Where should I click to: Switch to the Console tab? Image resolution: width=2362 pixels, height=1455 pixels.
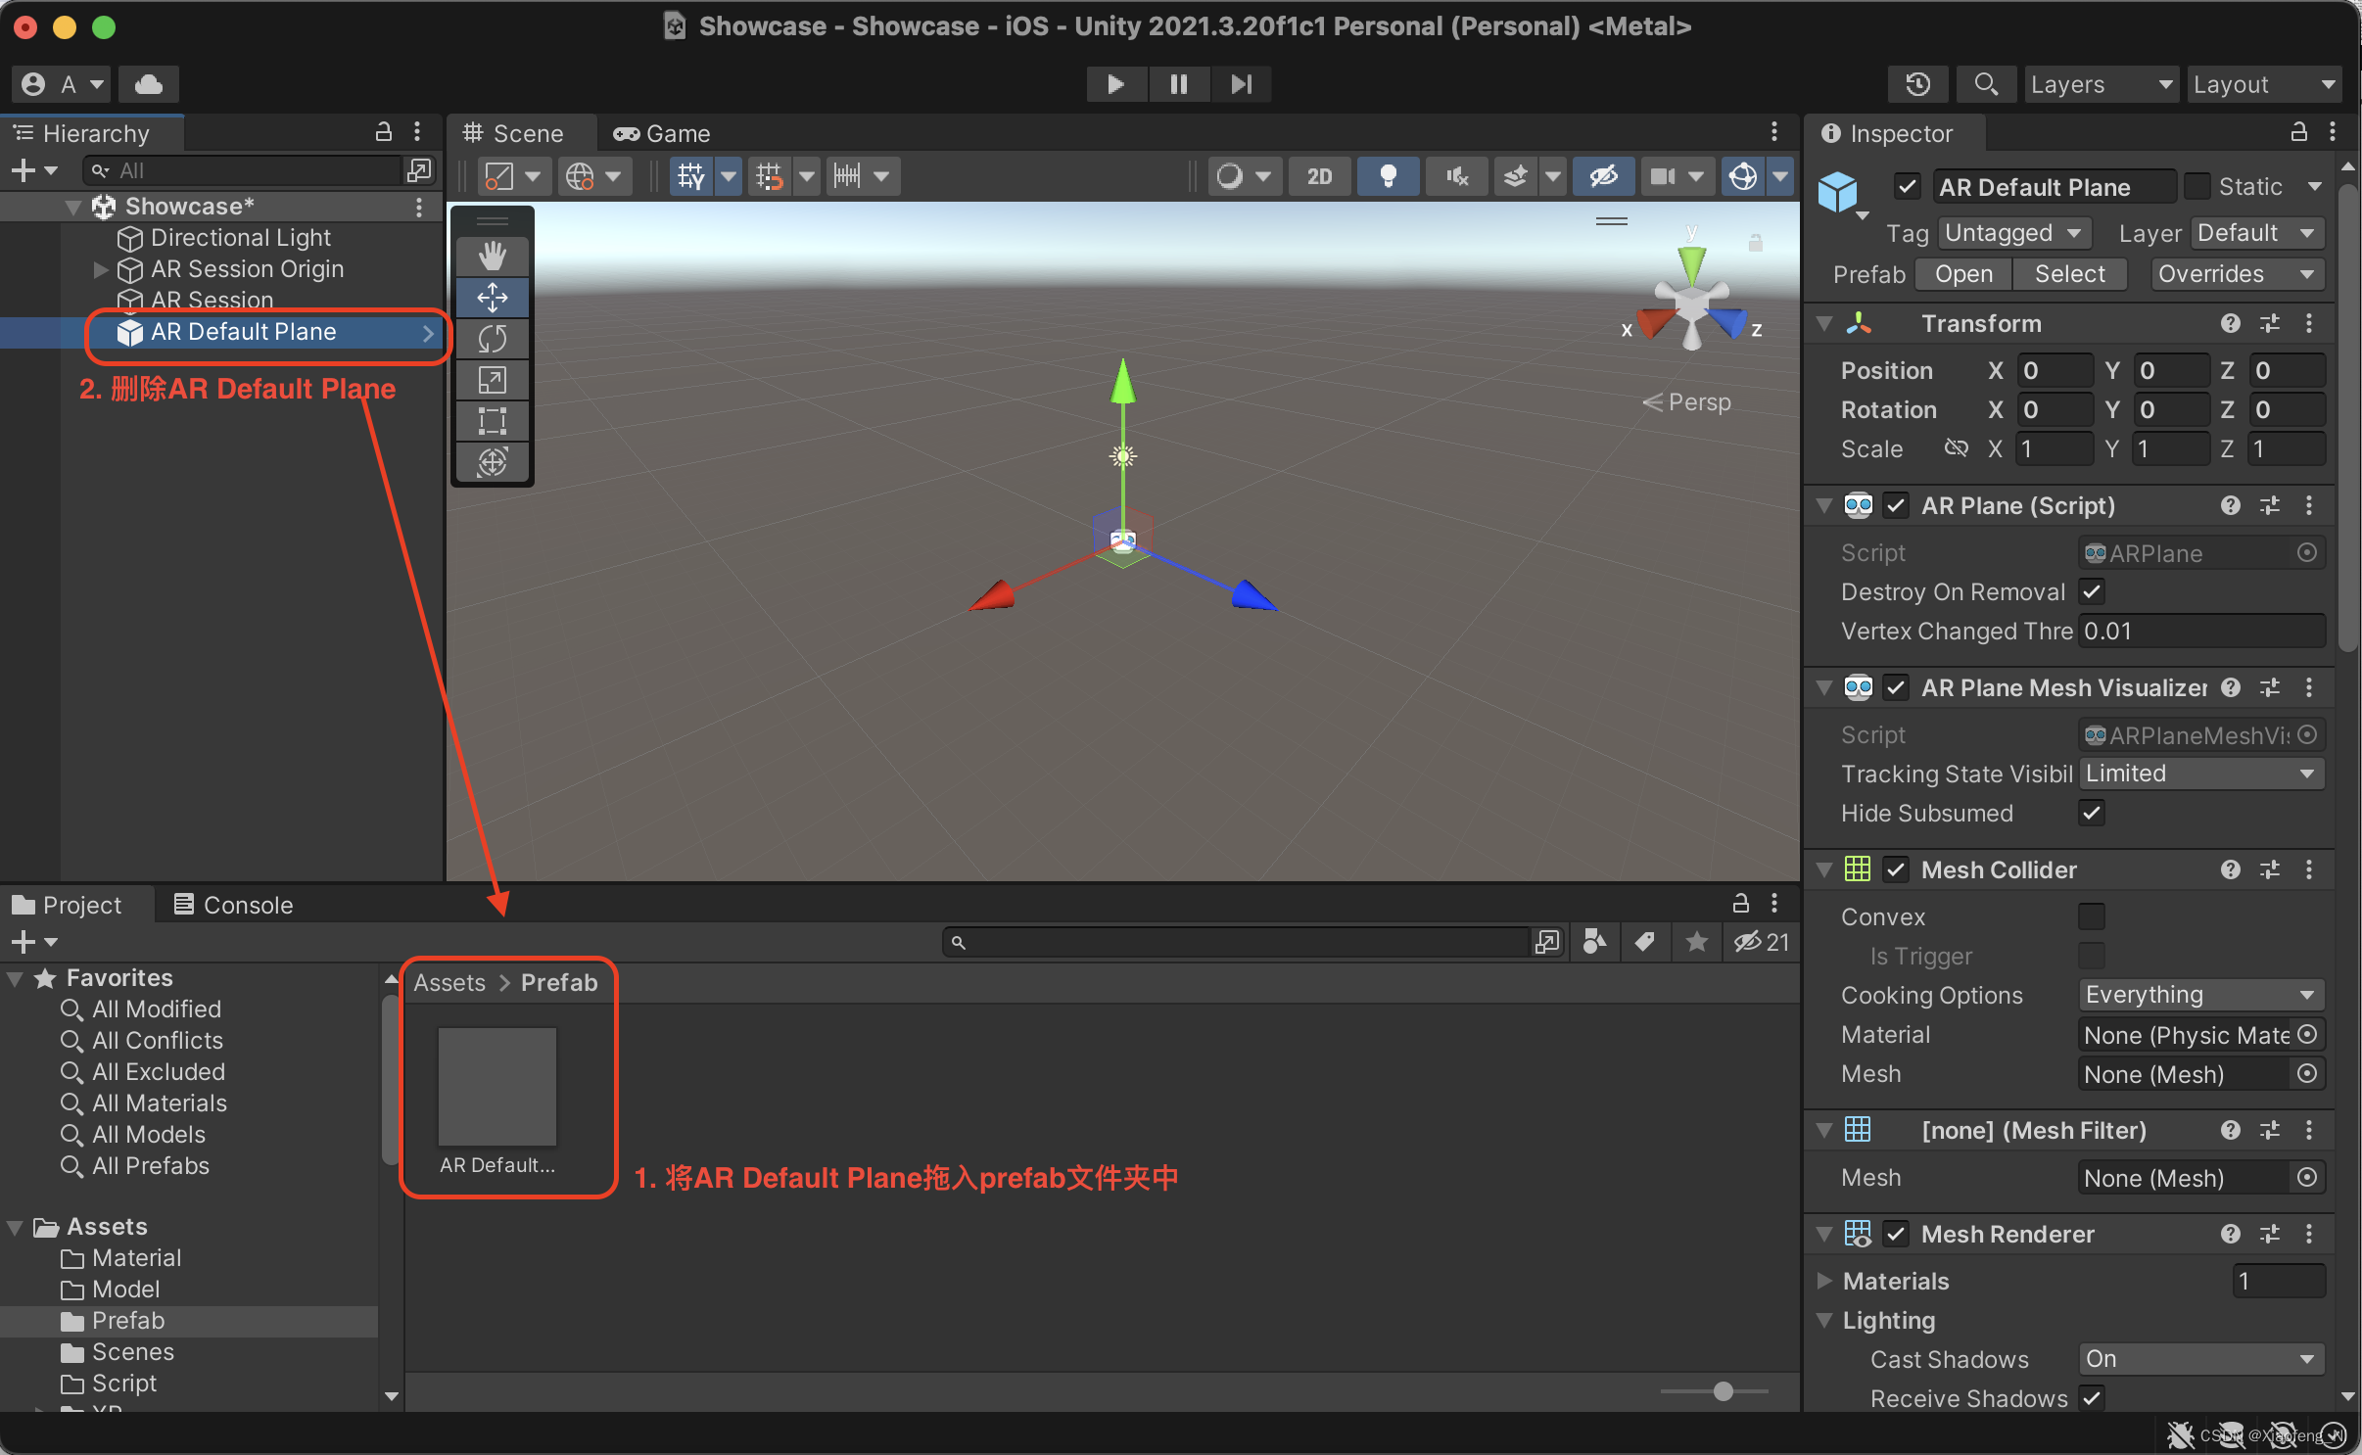(233, 905)
